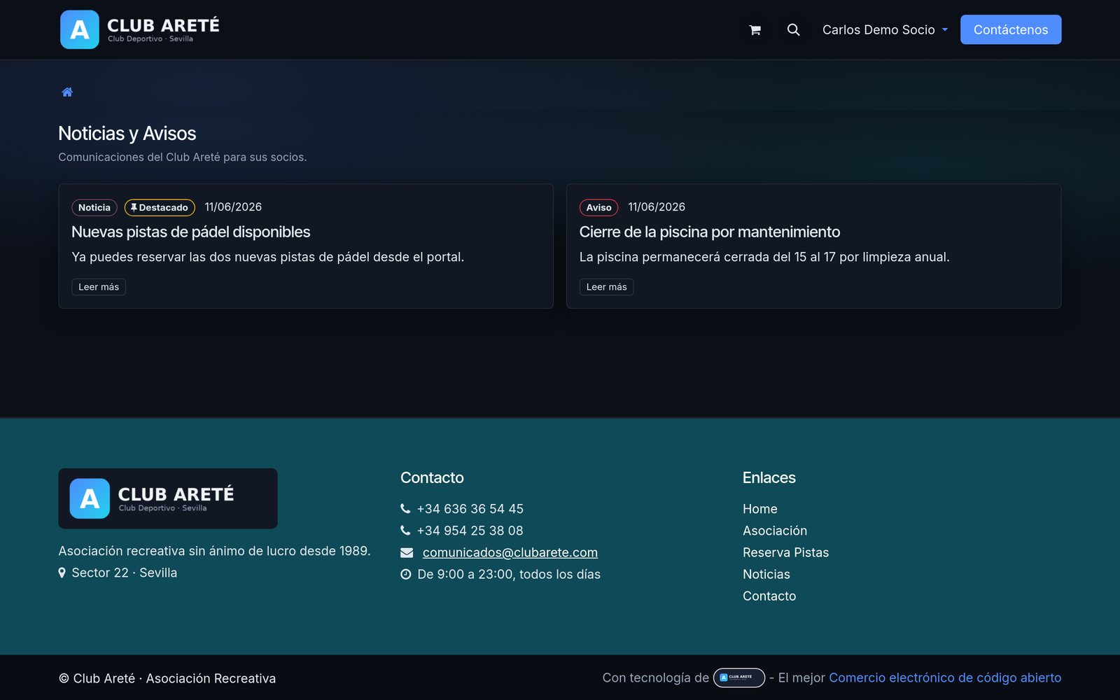Click Leer más on pádel news card

[x=99, y=287]
